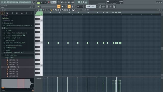The width and height of the screenshot is (163, 92).
Task: Open the LOCED OUT KIT folder
Action: coord(10,40)
